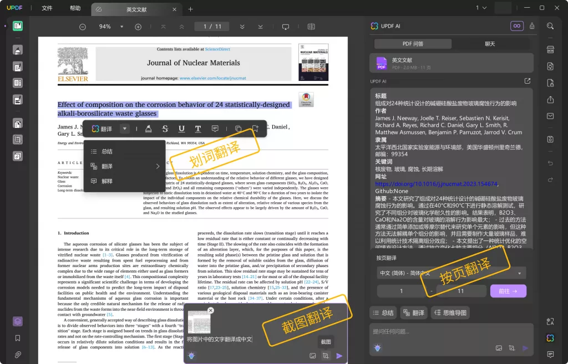Click the email envelope icon in right sidebar
The image size is (568, 364).
(x=550, y=116)
